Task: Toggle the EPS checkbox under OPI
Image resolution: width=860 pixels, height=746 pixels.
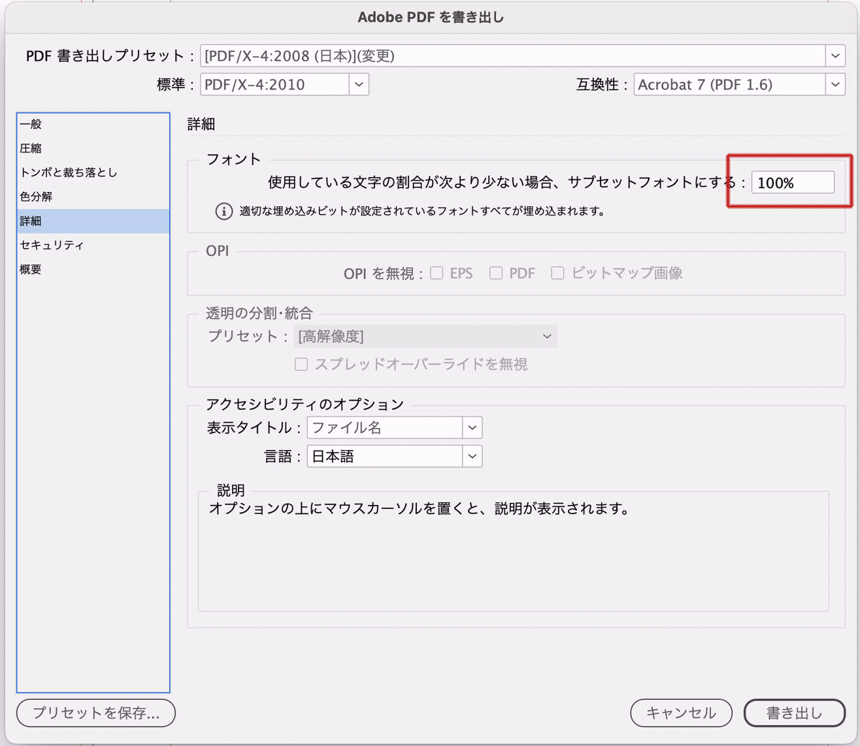Action: click(x=437, y=273)
